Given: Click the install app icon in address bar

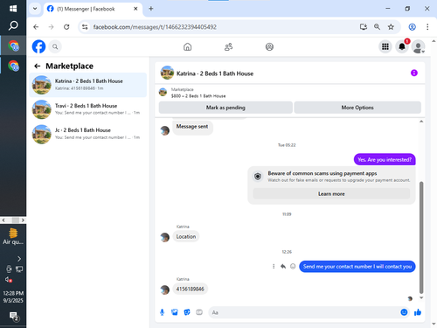Looking at the screenshot, I should coord(363,27).
